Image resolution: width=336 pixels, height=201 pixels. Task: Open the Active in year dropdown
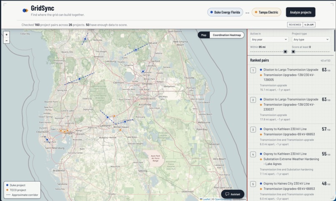click(x=269, y=40)
